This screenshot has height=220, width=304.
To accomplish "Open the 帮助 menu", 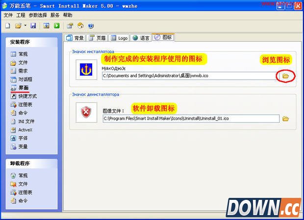I will coord(68,15).
